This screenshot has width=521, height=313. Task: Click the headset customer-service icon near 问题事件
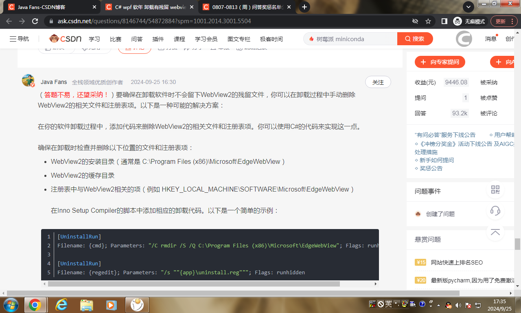[x=495, y=211]
